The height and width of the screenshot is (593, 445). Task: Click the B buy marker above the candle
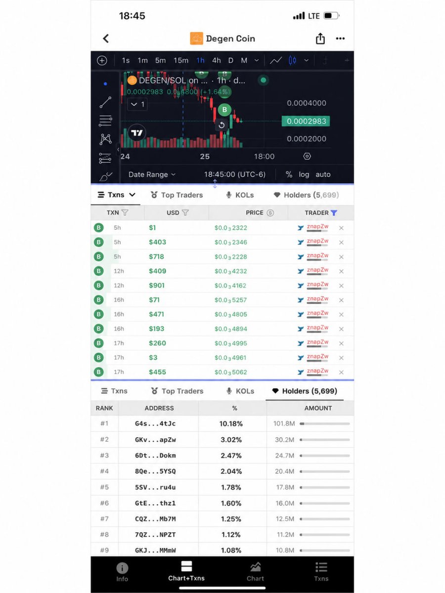[224, 110]
